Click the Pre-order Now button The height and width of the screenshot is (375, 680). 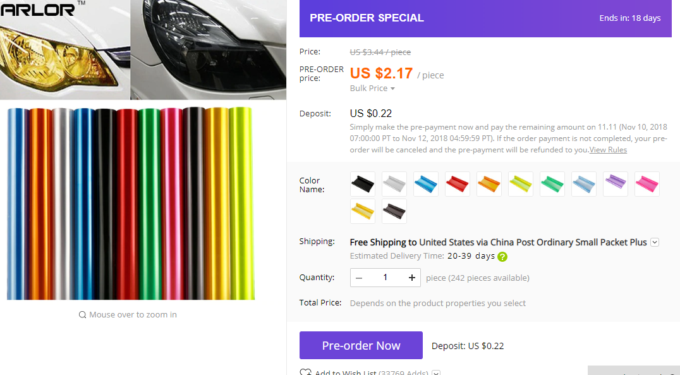(361, 345)
